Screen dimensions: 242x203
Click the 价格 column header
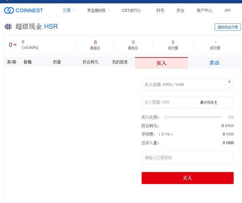(x=27, y=62)
